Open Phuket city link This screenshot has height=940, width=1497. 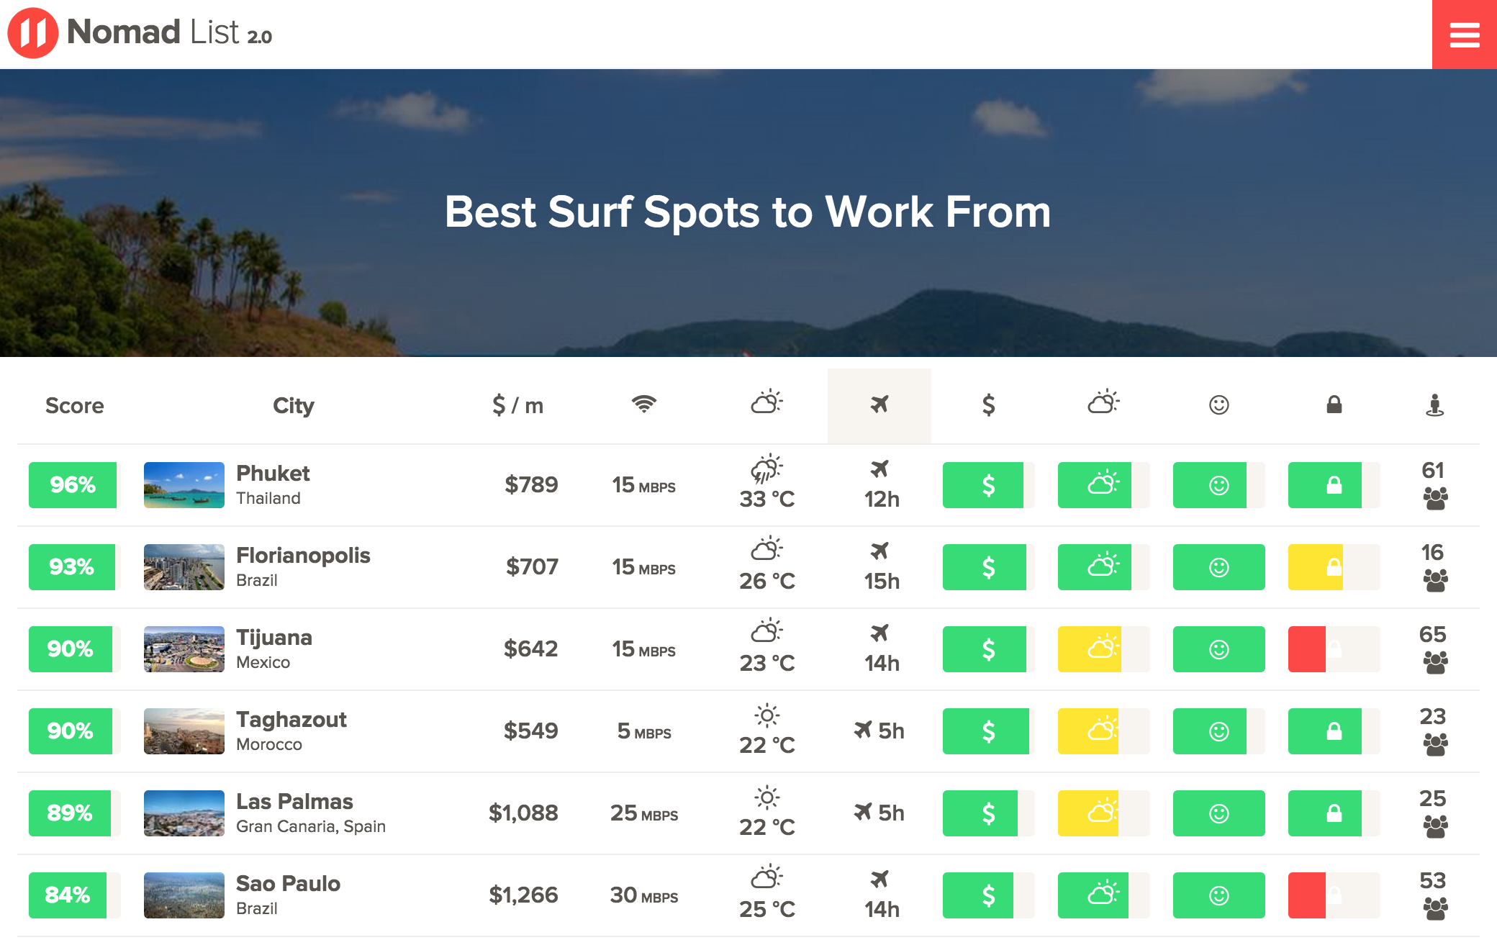[273, 473]
